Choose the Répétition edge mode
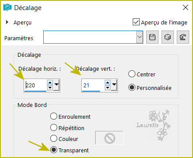 [x=54, y=127]
